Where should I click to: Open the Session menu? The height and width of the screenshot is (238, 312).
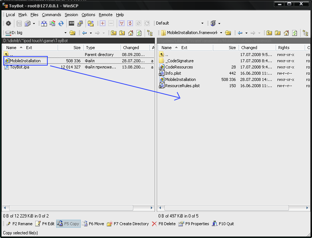click(71, 15)
